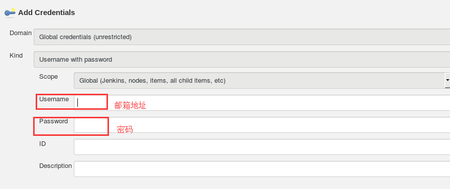The height and width of the screenshot is (189, 450).
Task: Focus the Username input field
Action: [262, 103]
